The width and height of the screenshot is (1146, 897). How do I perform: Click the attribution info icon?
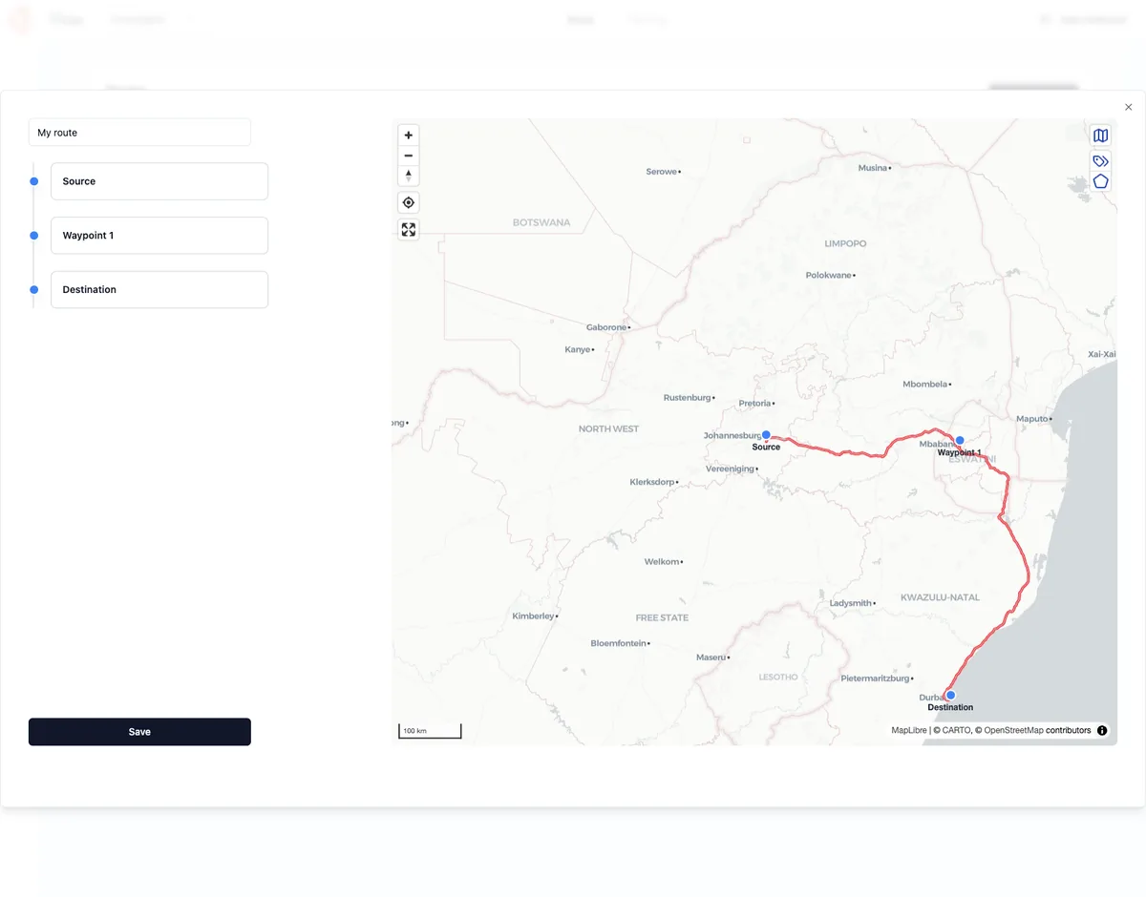1101,730
